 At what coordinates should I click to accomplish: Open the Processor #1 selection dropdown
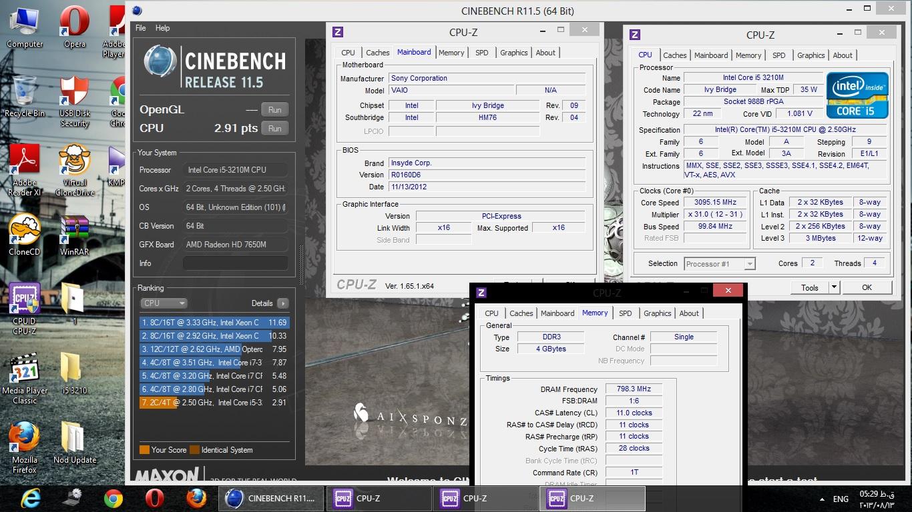pos(720,264)
